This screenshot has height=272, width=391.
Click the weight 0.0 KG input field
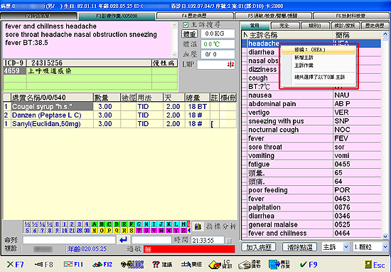click(x=218, y=33)
